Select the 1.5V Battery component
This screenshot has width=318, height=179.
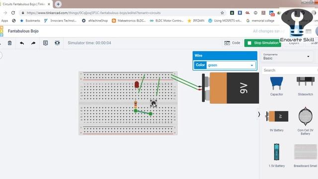click(x=277, y=155)
